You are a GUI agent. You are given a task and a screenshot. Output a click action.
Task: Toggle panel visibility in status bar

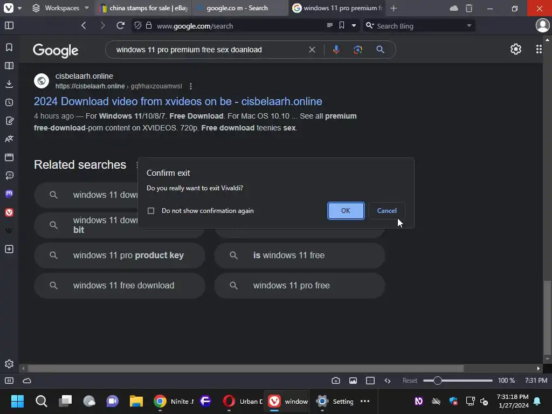(x=9, y=381)
